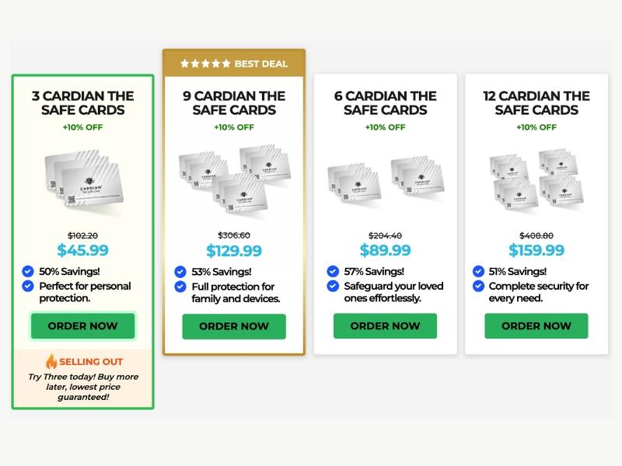Click the Selling Out flame icon

point(51,362)
